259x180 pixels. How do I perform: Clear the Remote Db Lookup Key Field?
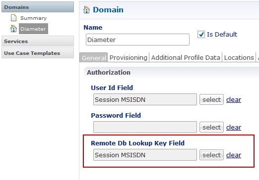234,155
